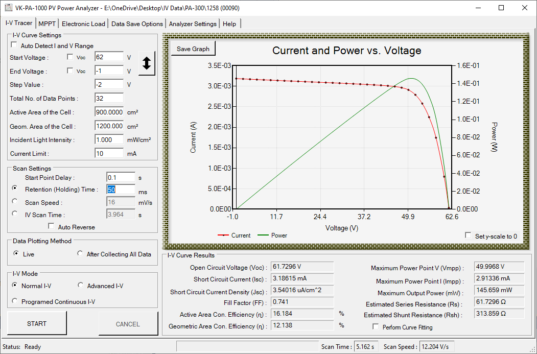Viewport: 537px width, 354px height.
Task: Go to Data Save Options tab
Action: click(137, 23)
